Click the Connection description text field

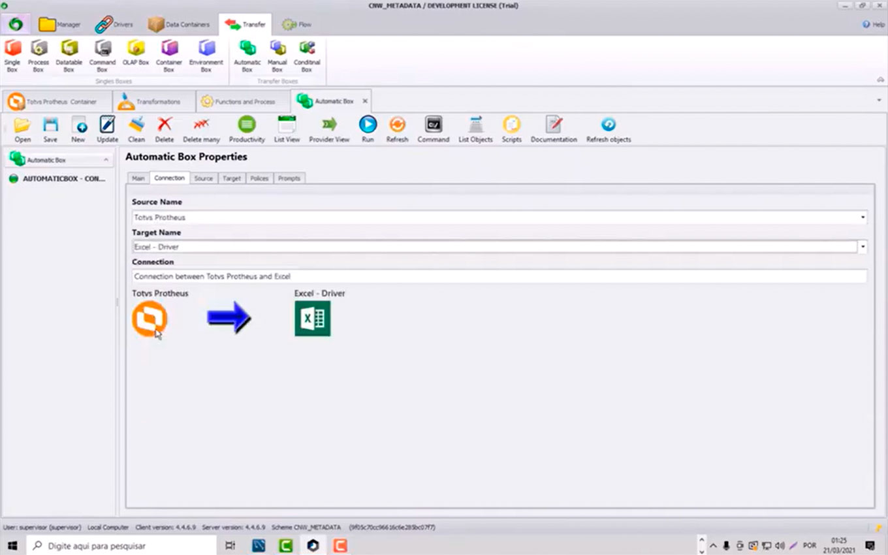499,276
